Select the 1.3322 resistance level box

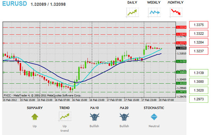(x=199, y=33)
